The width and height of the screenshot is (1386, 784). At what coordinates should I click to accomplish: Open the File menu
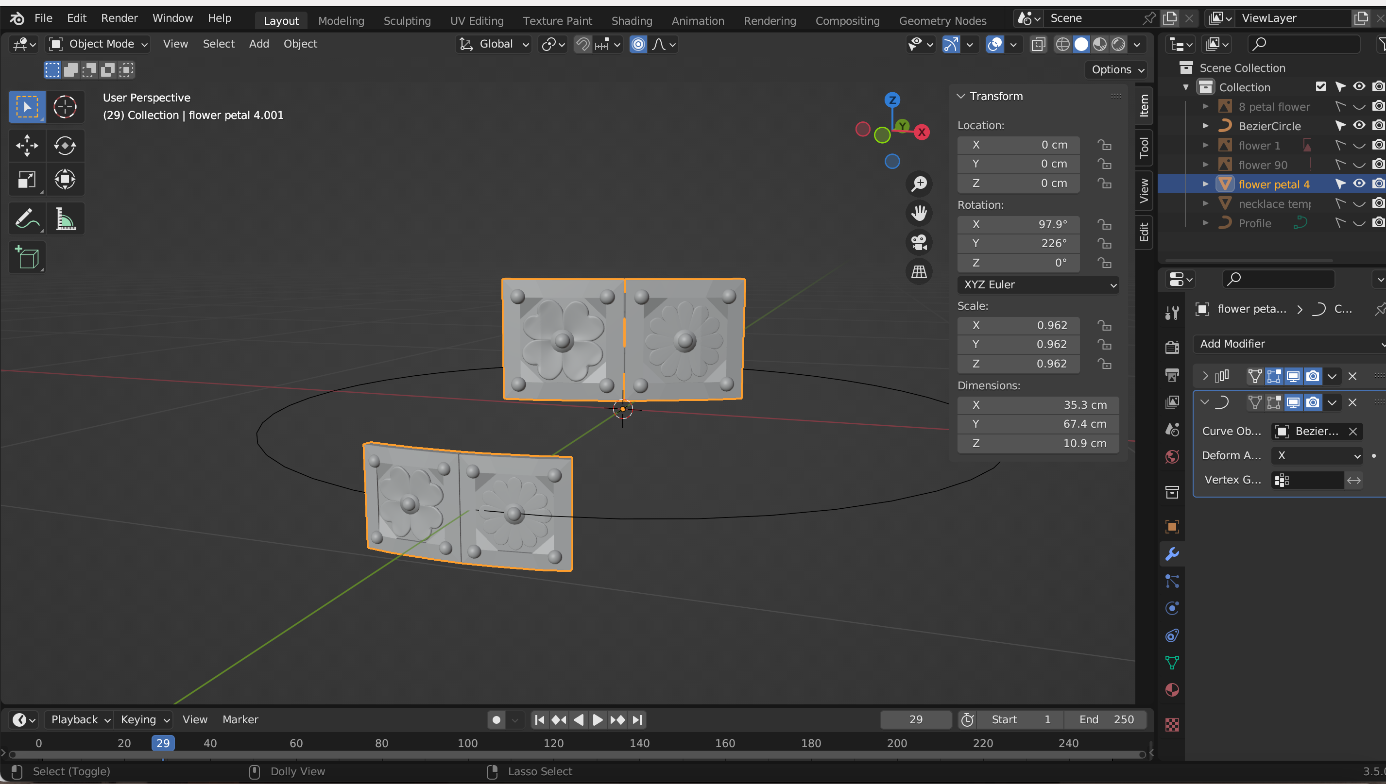43,18
